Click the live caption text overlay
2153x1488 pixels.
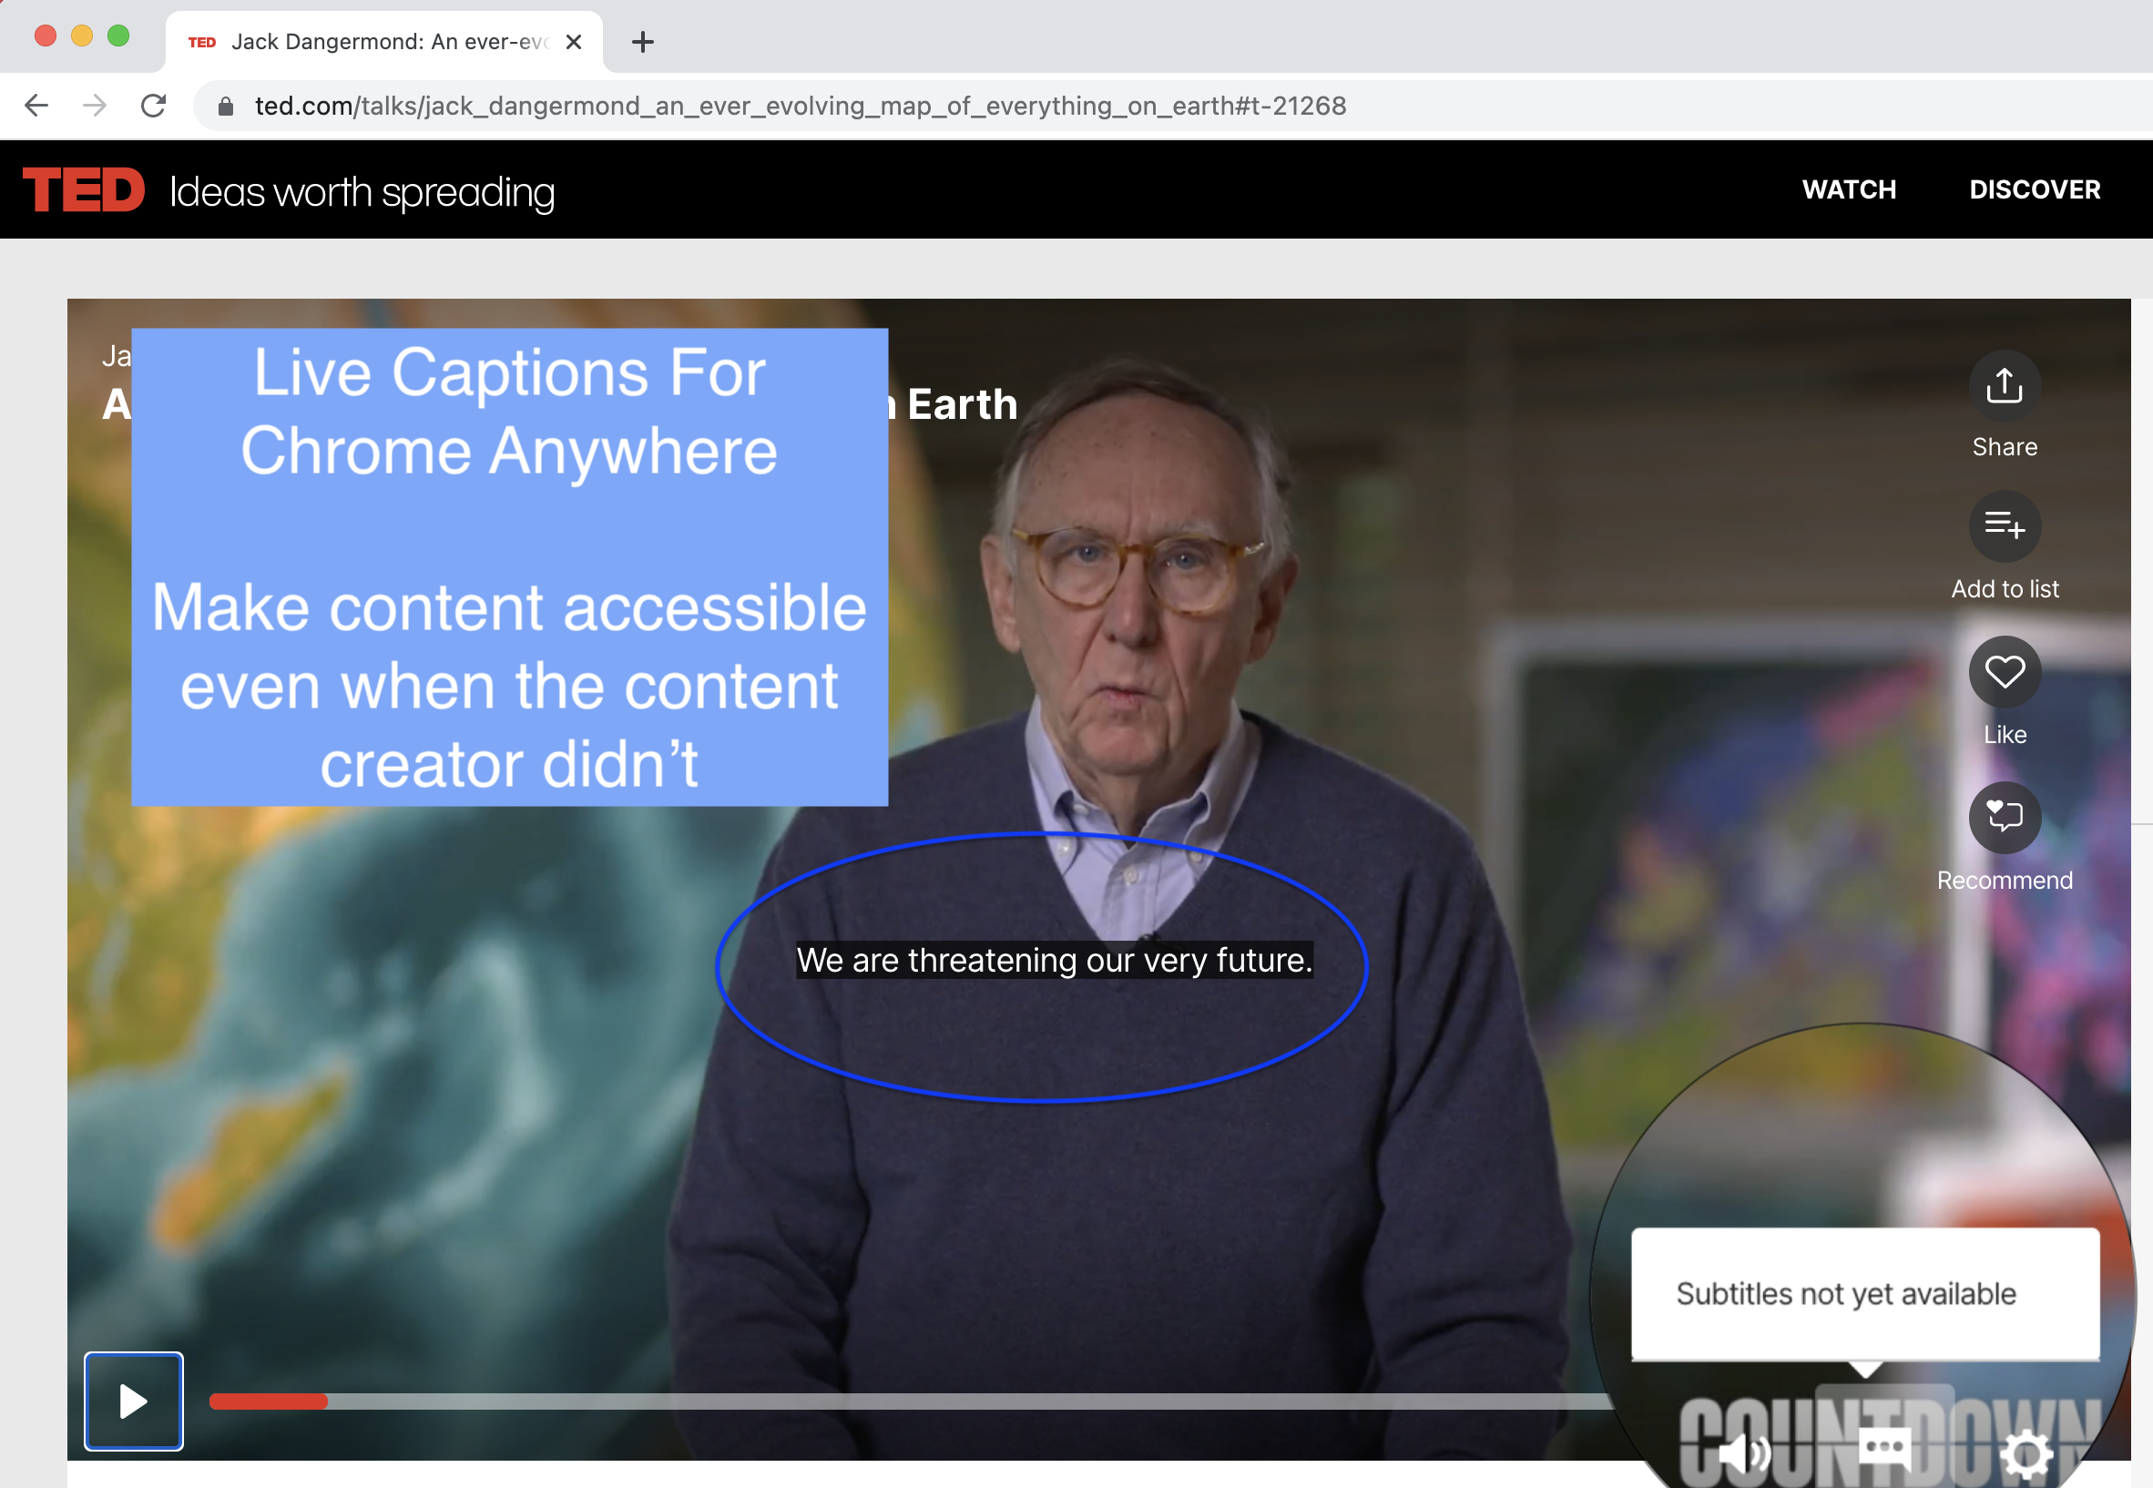pyautogui.click(x=1054, y=961)
